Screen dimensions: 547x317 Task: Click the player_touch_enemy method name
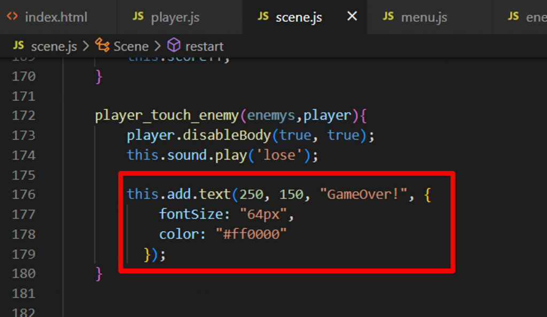click(167, 116)
